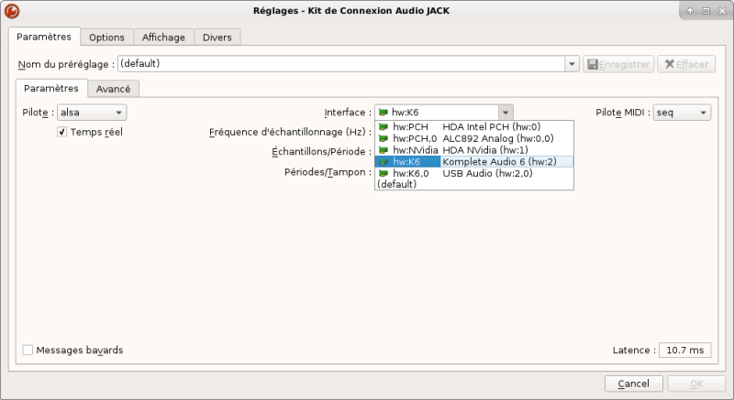Switch to the Options tab

pos(106,38)
